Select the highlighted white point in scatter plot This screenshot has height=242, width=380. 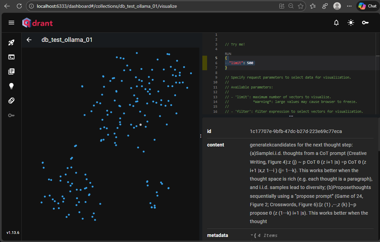pyautogui.click(x=141, y=125)
